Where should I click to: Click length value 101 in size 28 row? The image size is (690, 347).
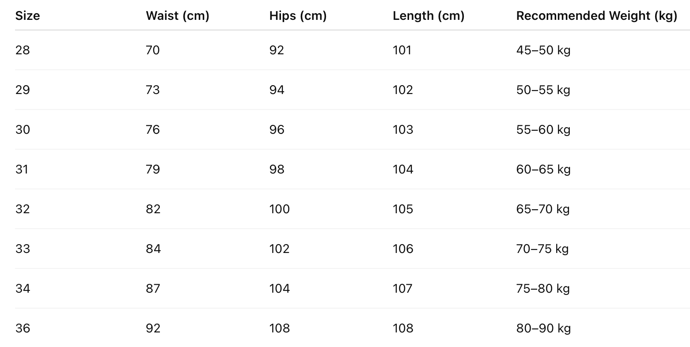click(402, 50)
